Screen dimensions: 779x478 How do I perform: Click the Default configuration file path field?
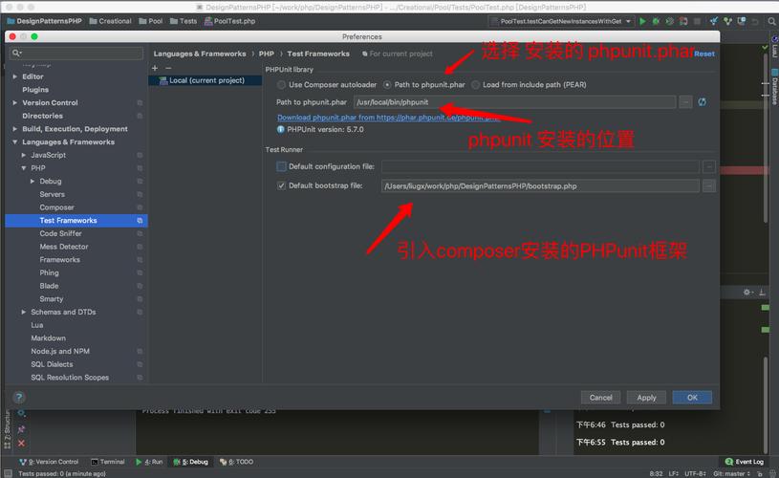coord(540,166)
